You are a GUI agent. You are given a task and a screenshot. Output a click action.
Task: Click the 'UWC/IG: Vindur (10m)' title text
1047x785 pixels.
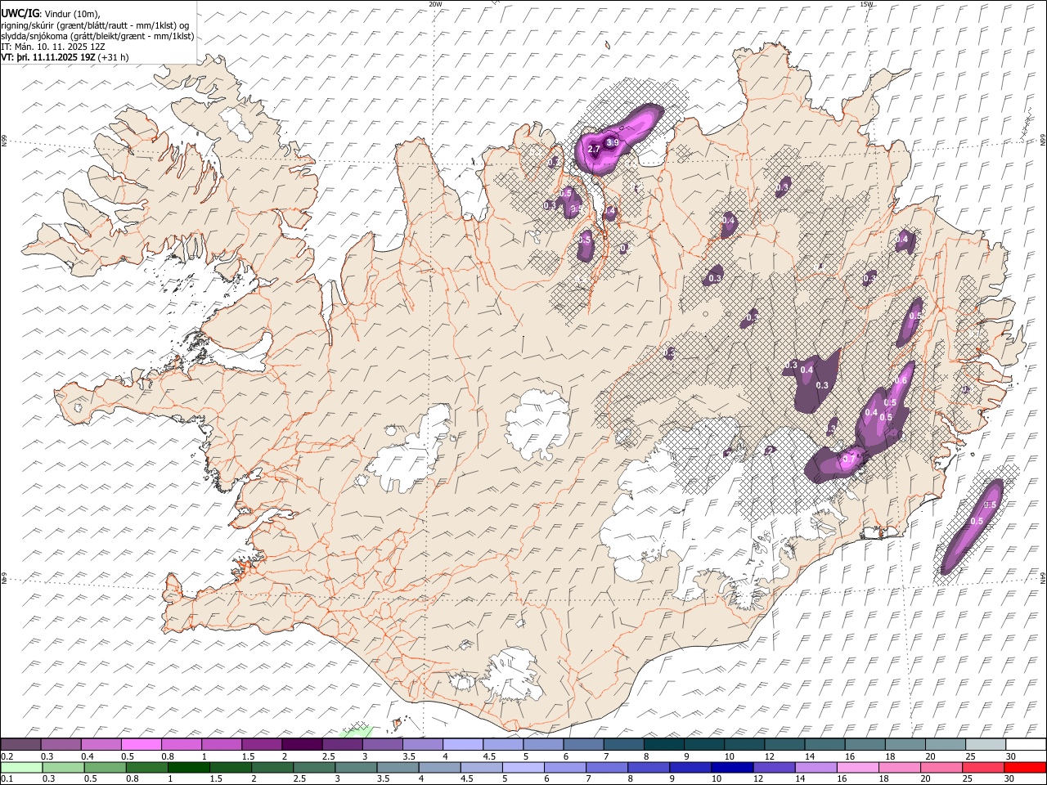pos(51,12)
